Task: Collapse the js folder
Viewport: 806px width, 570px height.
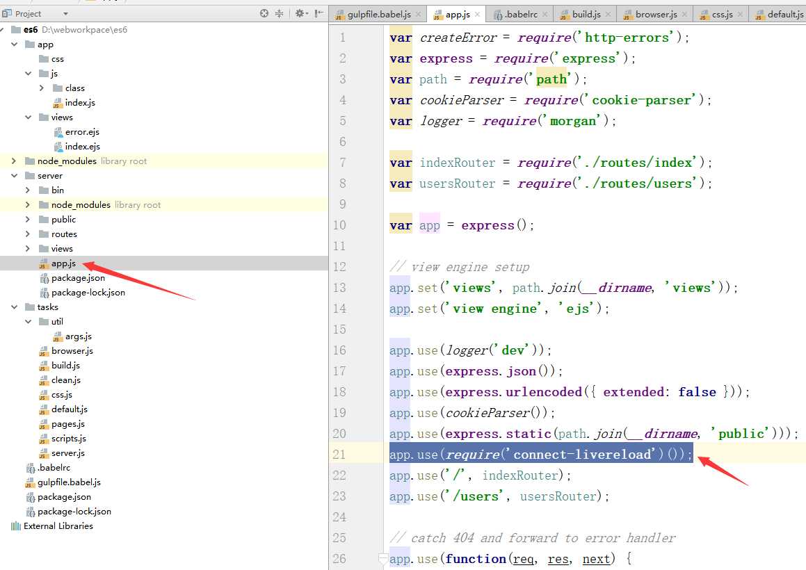Action: pyautogui.click(x=29, y=74)
